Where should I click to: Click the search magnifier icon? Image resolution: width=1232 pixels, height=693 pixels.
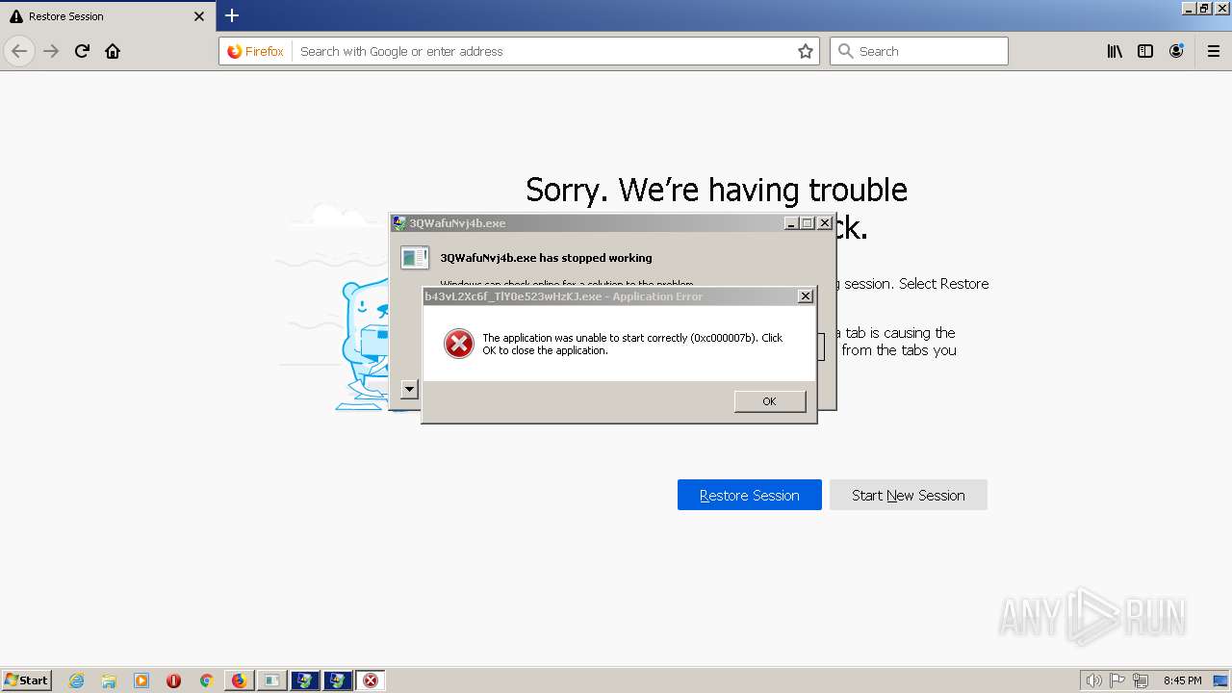point(846,51)
